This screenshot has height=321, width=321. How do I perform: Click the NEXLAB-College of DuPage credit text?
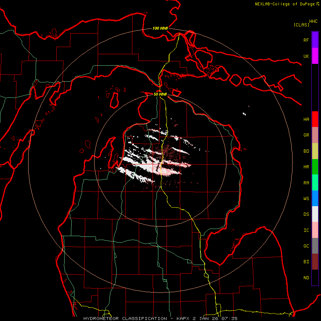pyautogui.click(x=285, y=4)
